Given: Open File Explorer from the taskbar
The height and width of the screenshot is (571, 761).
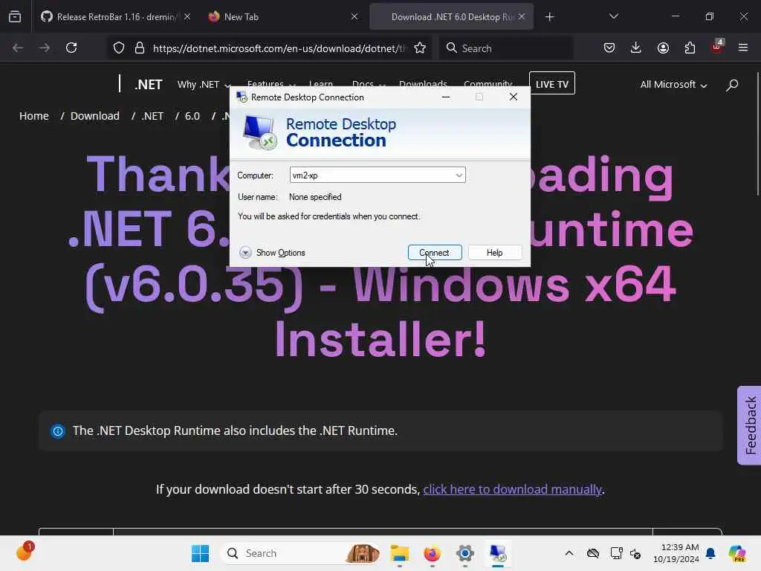Looking at the screenshot, I should point(399,553).
